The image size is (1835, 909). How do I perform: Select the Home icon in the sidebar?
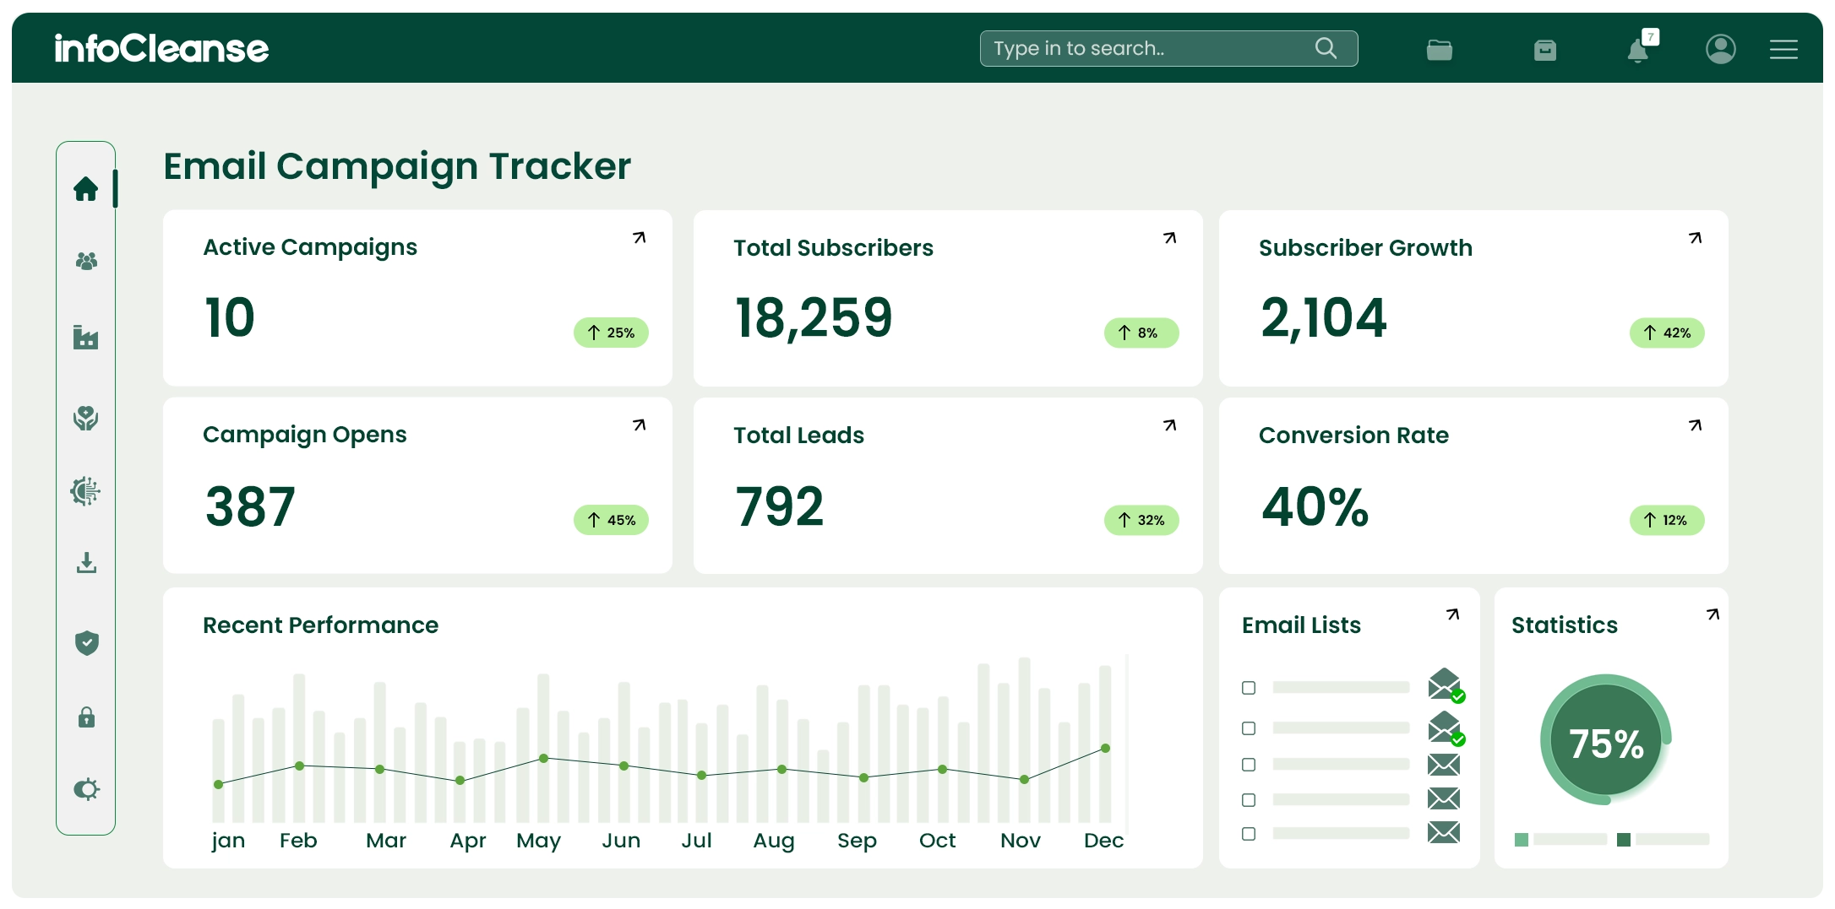pyautogui.click(x=86, y=190)
